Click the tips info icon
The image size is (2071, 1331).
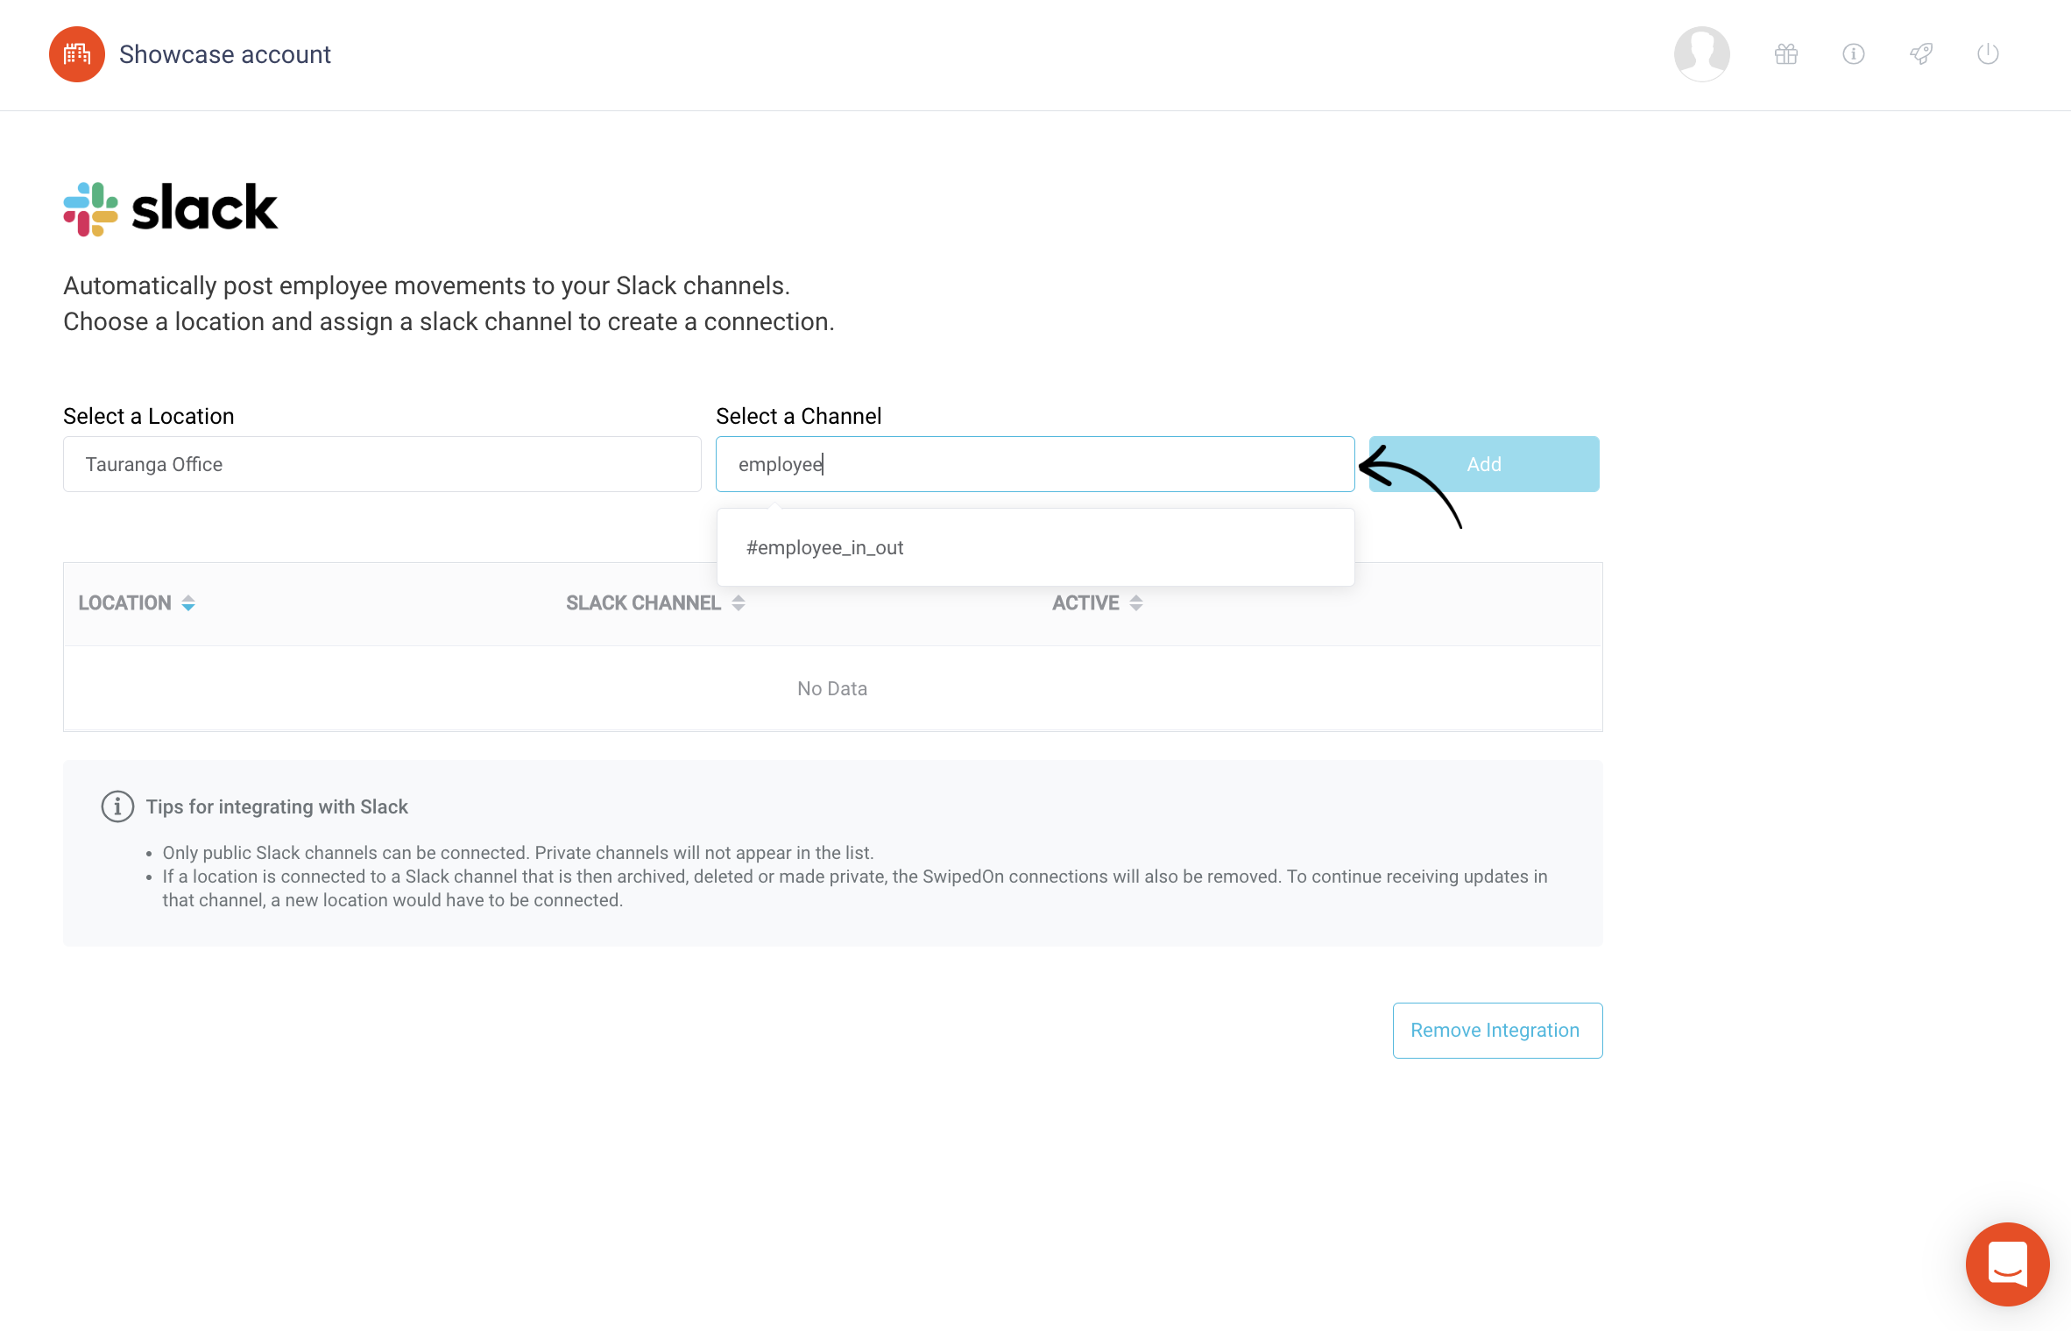click(117, 806)
